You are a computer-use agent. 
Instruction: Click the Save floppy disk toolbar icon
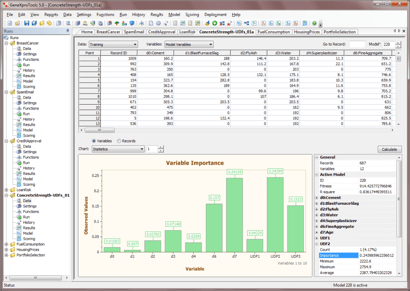click(27, 23)
